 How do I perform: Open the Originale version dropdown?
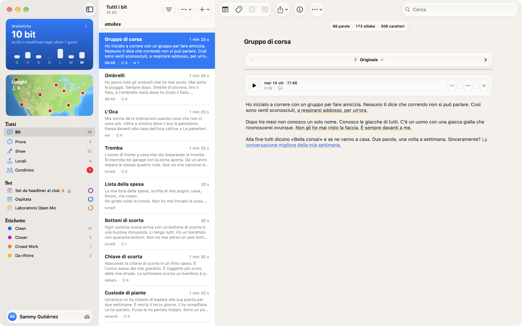[369, 60]
